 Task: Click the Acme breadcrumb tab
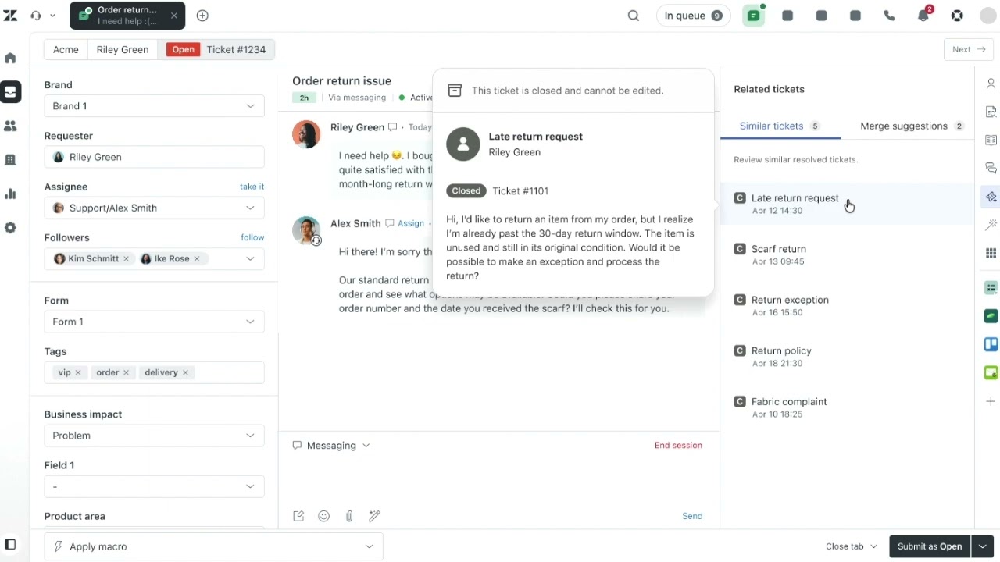pyautogui.click(x=66, y=49)
